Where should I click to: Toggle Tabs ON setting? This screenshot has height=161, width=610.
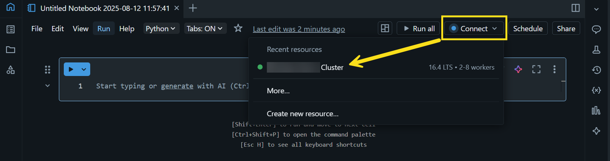[205, 29]
